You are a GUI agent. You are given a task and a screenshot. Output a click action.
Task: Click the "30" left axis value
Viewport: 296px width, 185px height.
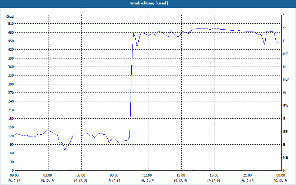[12, 162]
